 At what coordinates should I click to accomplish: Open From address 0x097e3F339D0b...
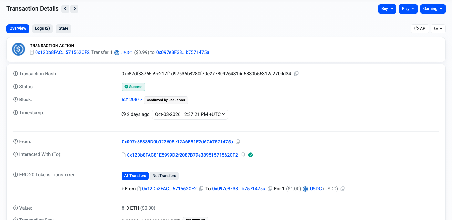(x=177, y=142)
